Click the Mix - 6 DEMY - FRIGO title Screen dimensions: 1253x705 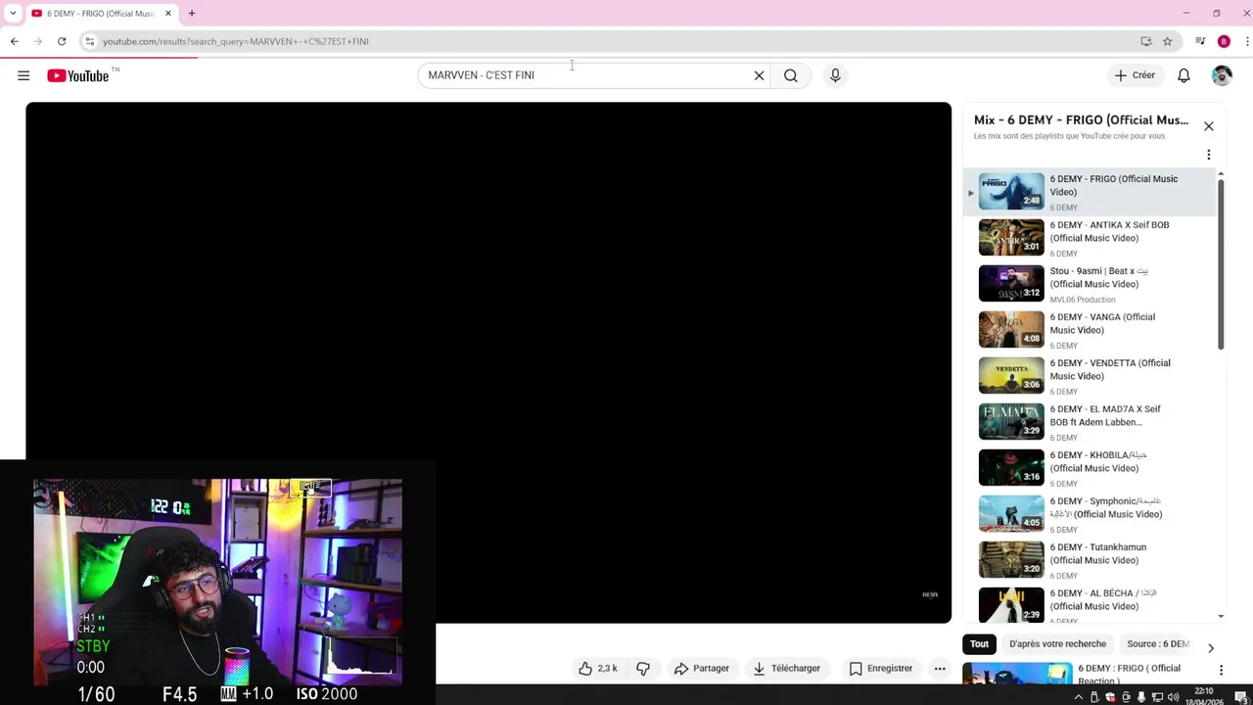1081,120
